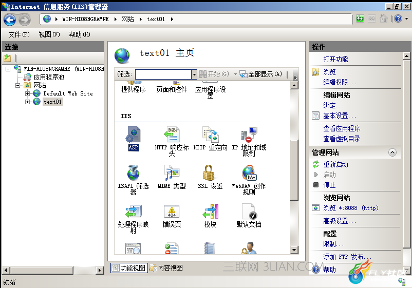Open MIME 类型 feature
The image size is (412, 288).
click(x=172, y=177)
